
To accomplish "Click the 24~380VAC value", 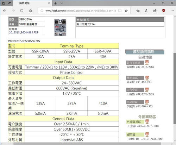I will click(72, 83).
